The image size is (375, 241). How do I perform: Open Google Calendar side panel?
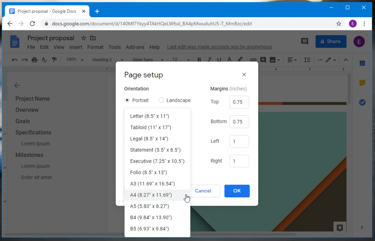click(x=363, y=63)
